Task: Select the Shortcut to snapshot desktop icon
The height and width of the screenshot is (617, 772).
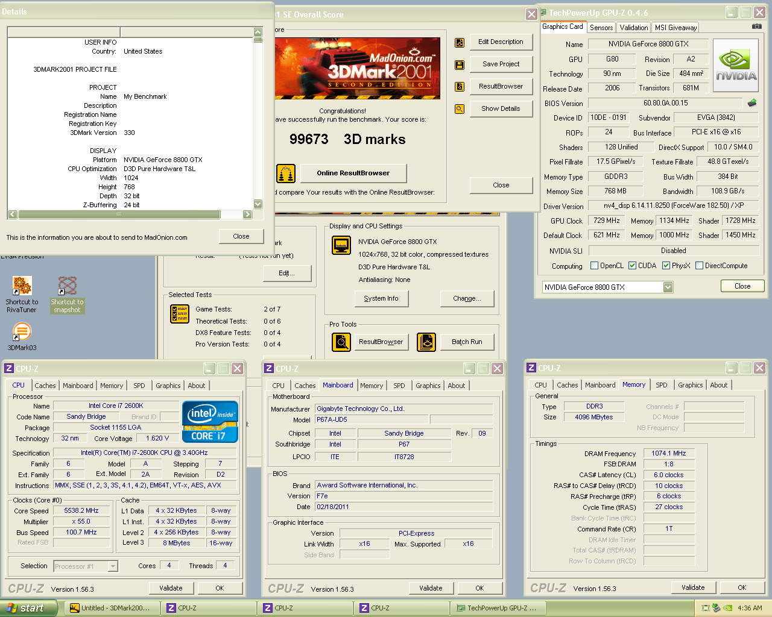Action: pos(68,295)
